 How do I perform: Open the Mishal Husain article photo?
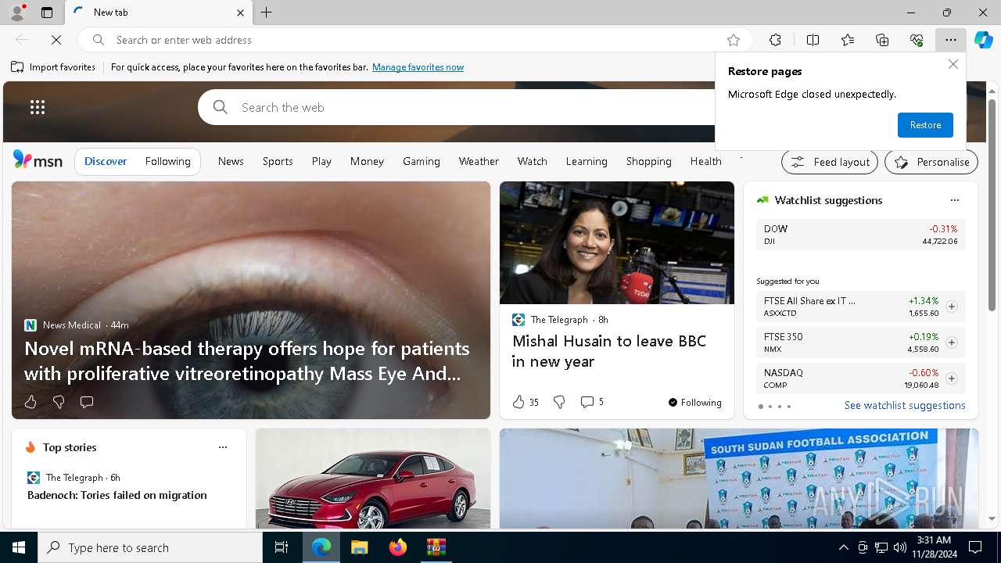[617, 242]
